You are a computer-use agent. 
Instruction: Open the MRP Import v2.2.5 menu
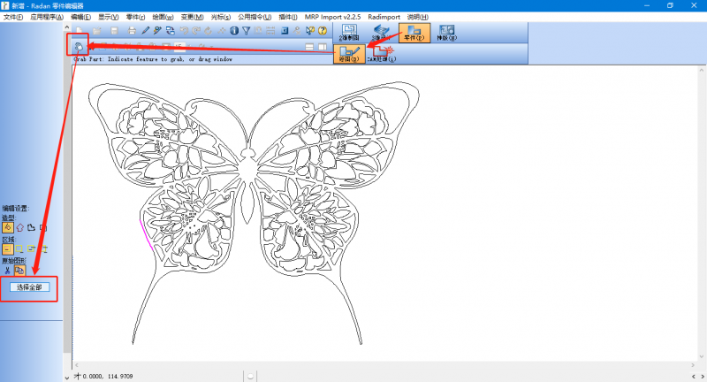pos(341,17)
